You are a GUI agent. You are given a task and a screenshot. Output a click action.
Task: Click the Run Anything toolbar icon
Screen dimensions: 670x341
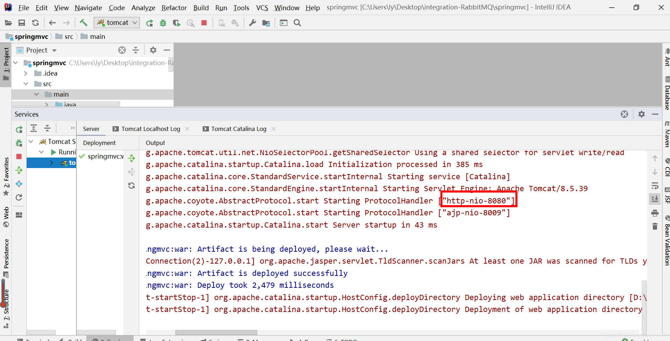(284, 23)
